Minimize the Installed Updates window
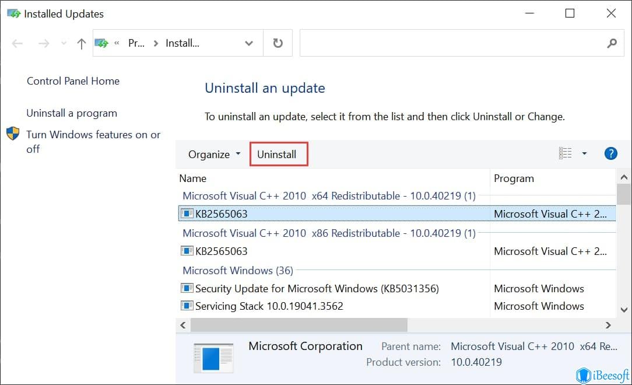Viewport: 632px width, 385px height. (529, 13)
